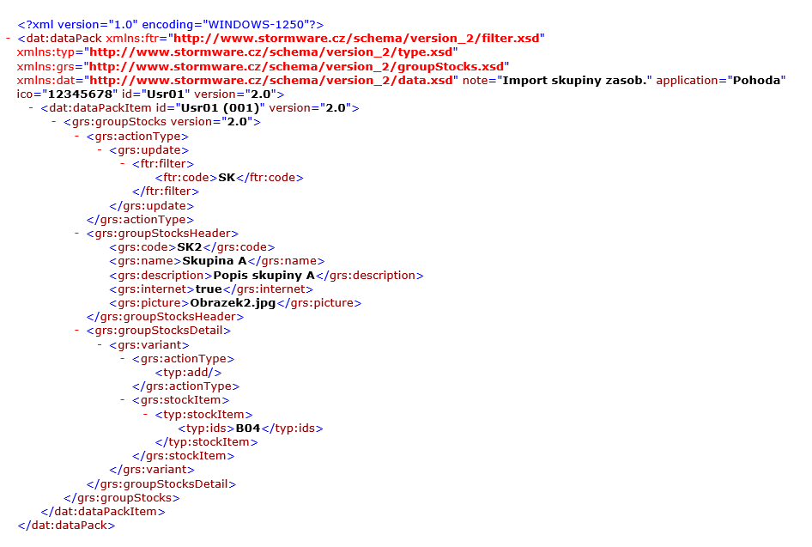Click the XML declaration line at top
Viewport: 812px width, 547px height.
(170, 24)
